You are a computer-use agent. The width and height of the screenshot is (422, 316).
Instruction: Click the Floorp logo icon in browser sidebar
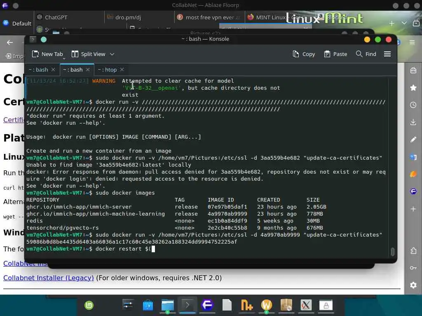[x=413, y=191]
